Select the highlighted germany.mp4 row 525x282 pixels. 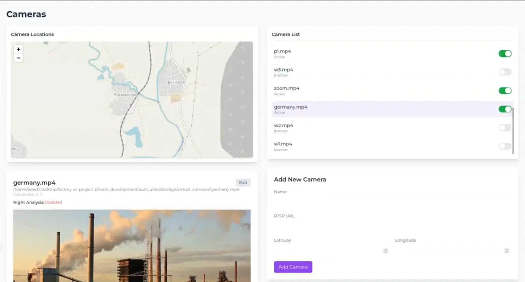pyautogui.click(x=392, y=109)
